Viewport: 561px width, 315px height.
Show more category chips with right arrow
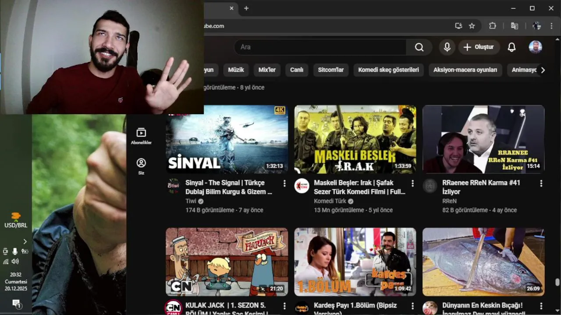tap(543, 70)
